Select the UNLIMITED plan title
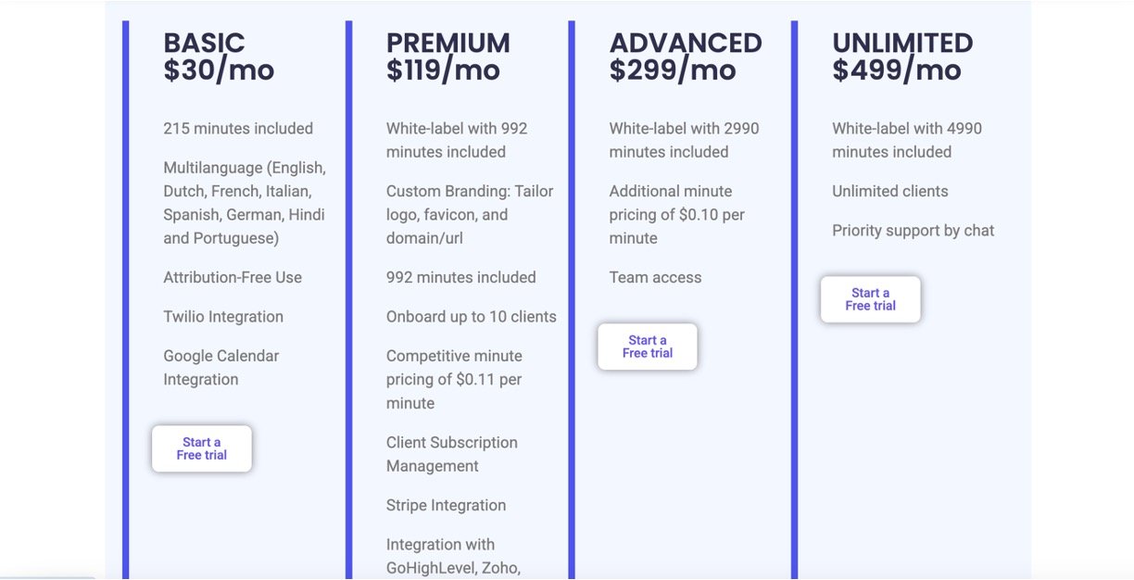Viewport: 1134px width, 580px height. pyautogui.click(x=902, y=43)
